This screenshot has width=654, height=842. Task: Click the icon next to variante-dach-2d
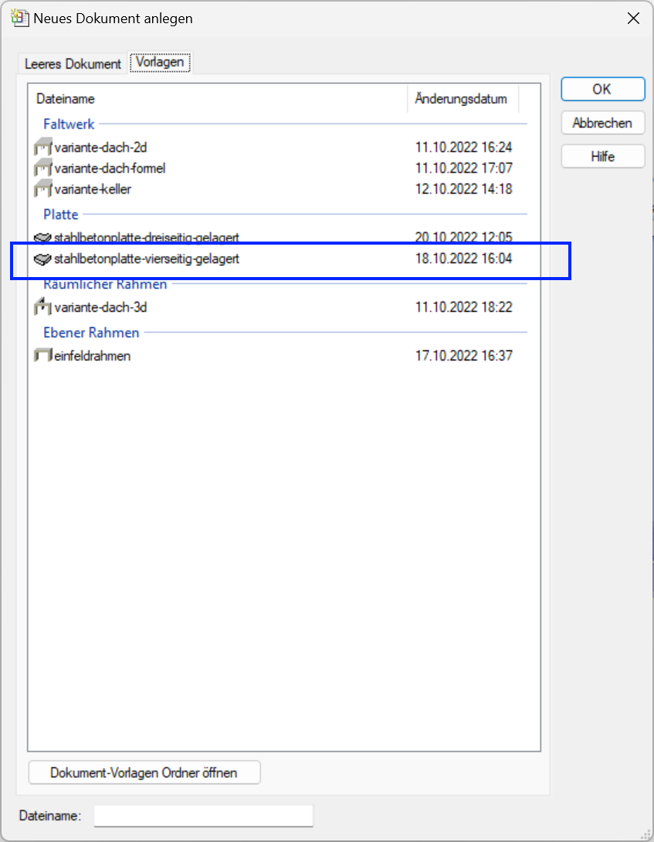(x=43, y=147)
